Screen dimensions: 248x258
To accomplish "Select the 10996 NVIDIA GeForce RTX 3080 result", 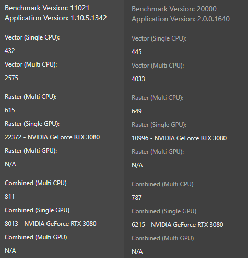I will click(x=179, y=138).
